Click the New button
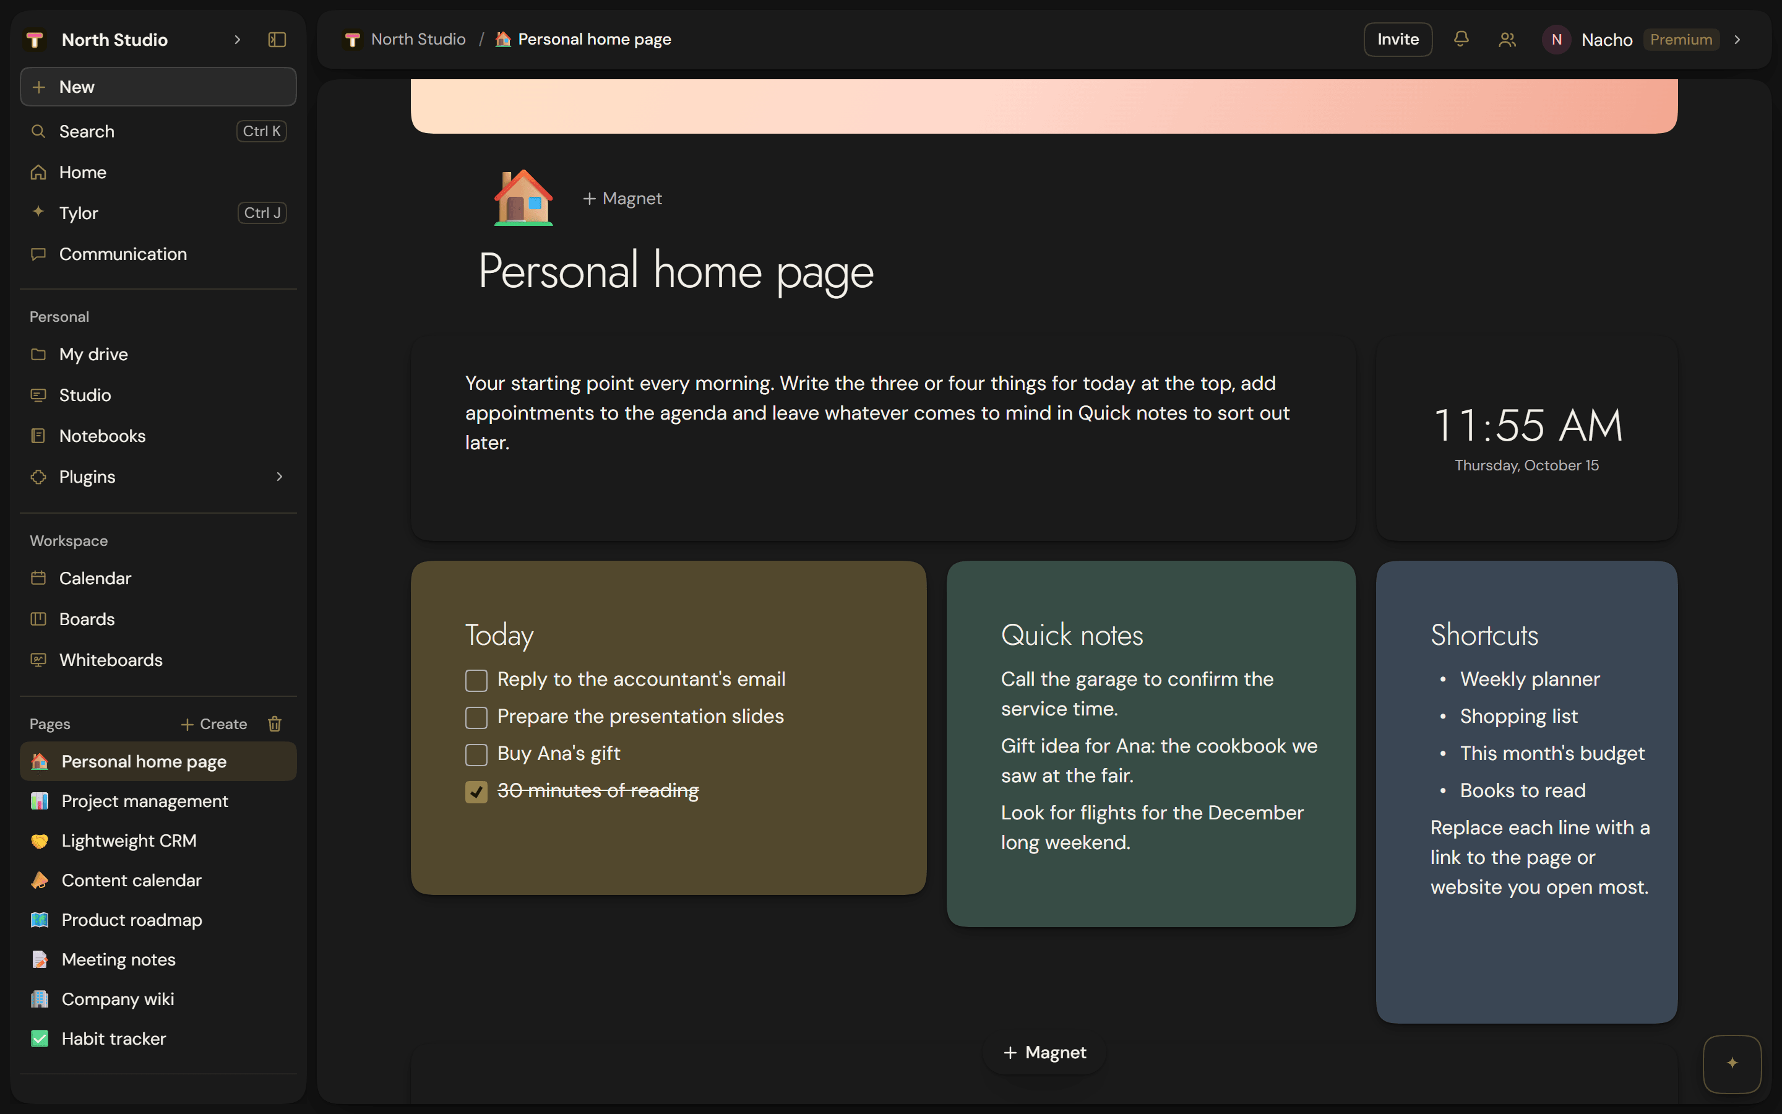The width and height of the screenshot is (1782, 1114). pyautogui.click(x=158, y=87)
